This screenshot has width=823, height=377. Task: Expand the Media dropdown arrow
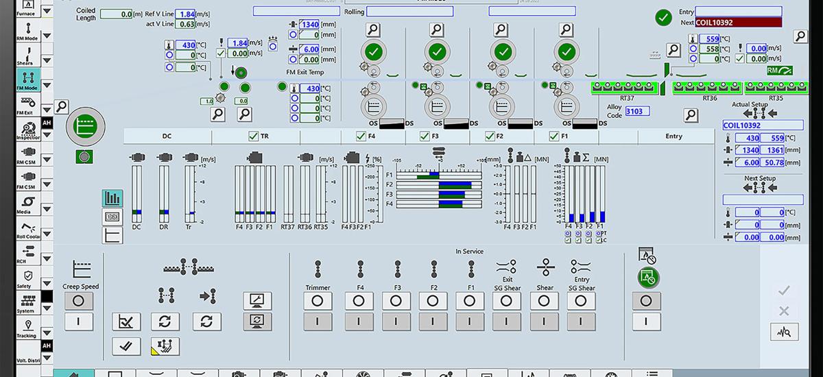[47, 209]
